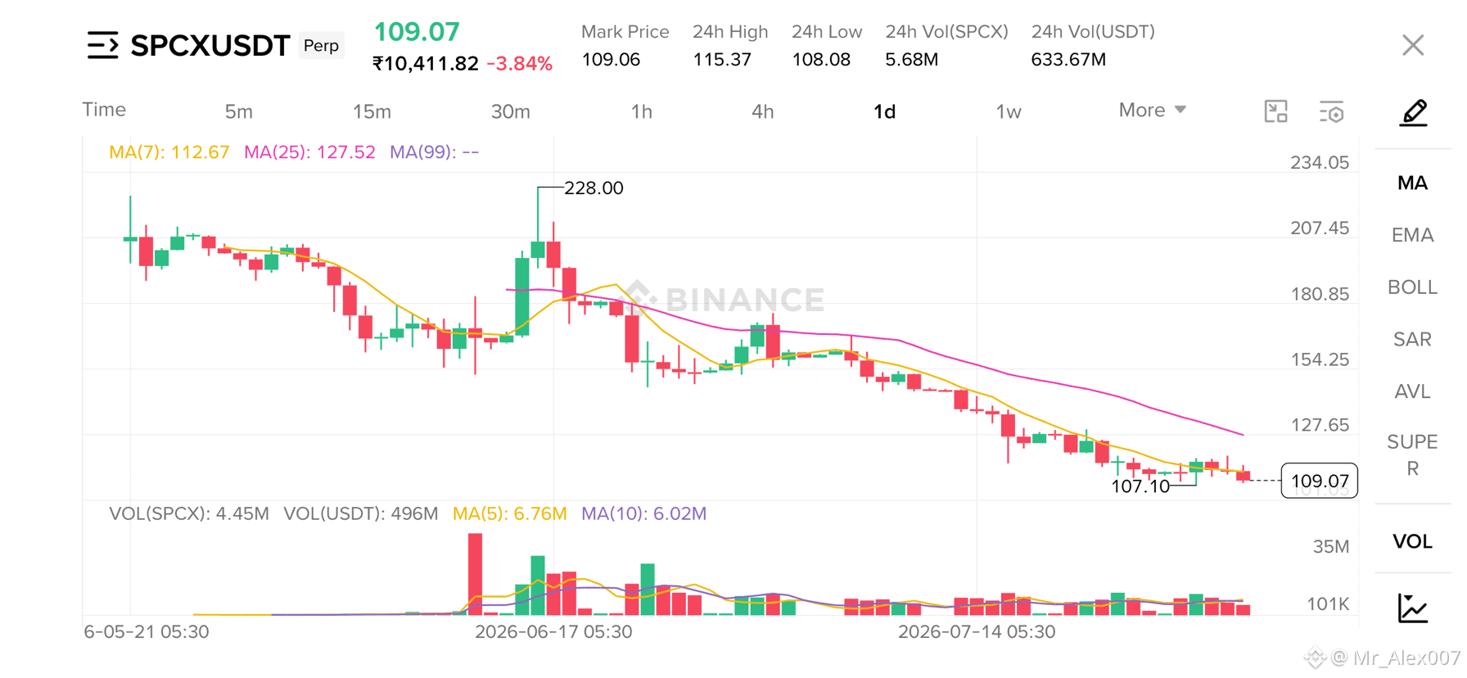Open the drawing tools pencil icon
This screenshot has width=1467, height=678.
[x=1413, y=112]
